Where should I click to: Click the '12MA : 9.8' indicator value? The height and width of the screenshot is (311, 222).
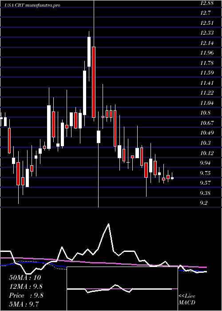coord(26,287)
